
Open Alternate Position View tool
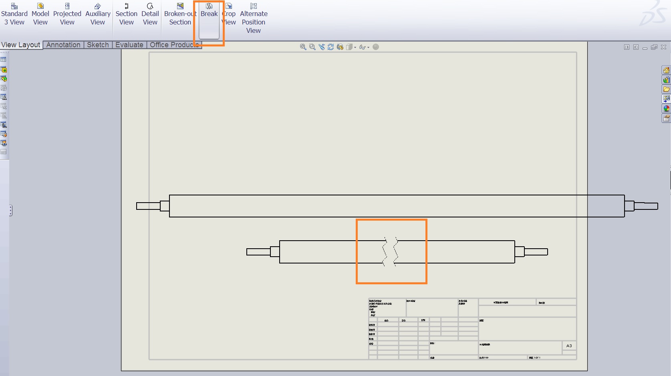[254, 18]
